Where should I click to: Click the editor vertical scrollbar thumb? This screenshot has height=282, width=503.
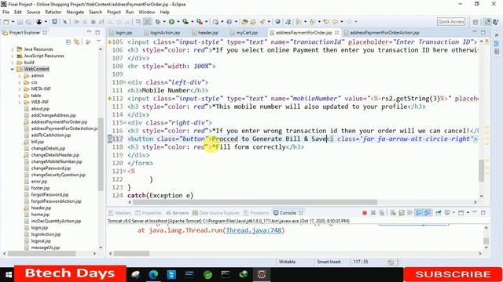481,171
